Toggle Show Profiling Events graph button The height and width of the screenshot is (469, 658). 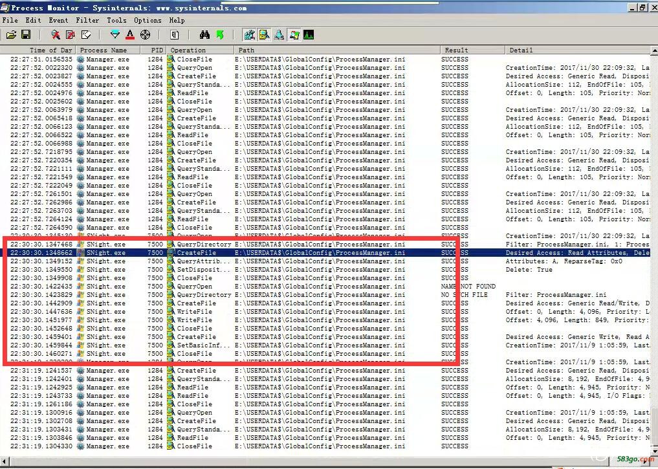click(x=309, y=35)
